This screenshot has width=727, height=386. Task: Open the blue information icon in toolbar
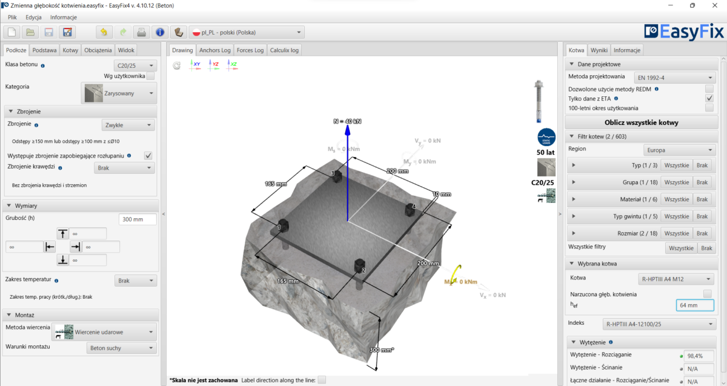(x=160, y=32)
